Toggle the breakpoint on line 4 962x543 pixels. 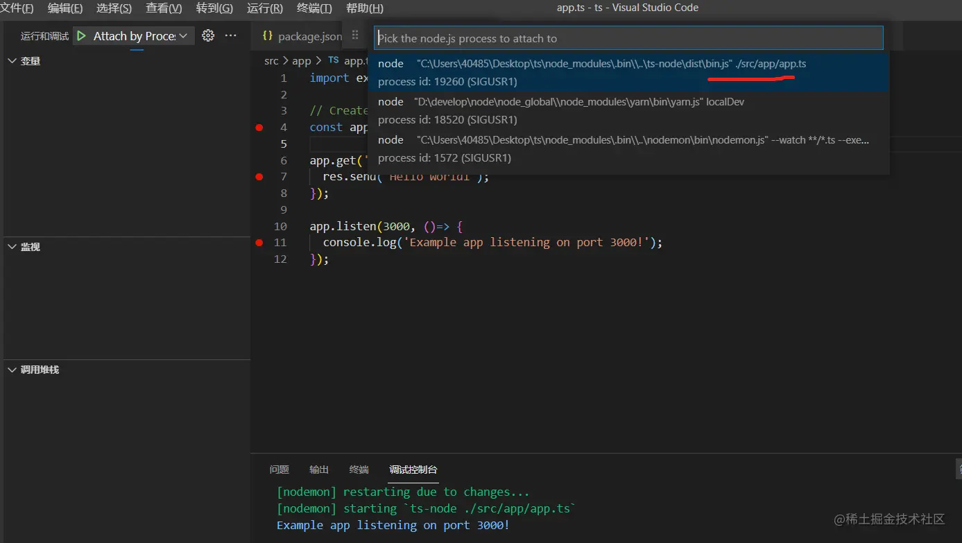(x=259, y=128)
